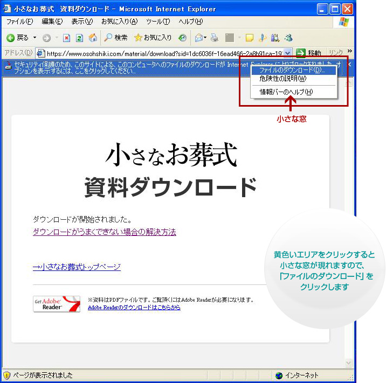
Task: Select 情報バーのヘルプ(H) menu entry
Action: (293, 92)
